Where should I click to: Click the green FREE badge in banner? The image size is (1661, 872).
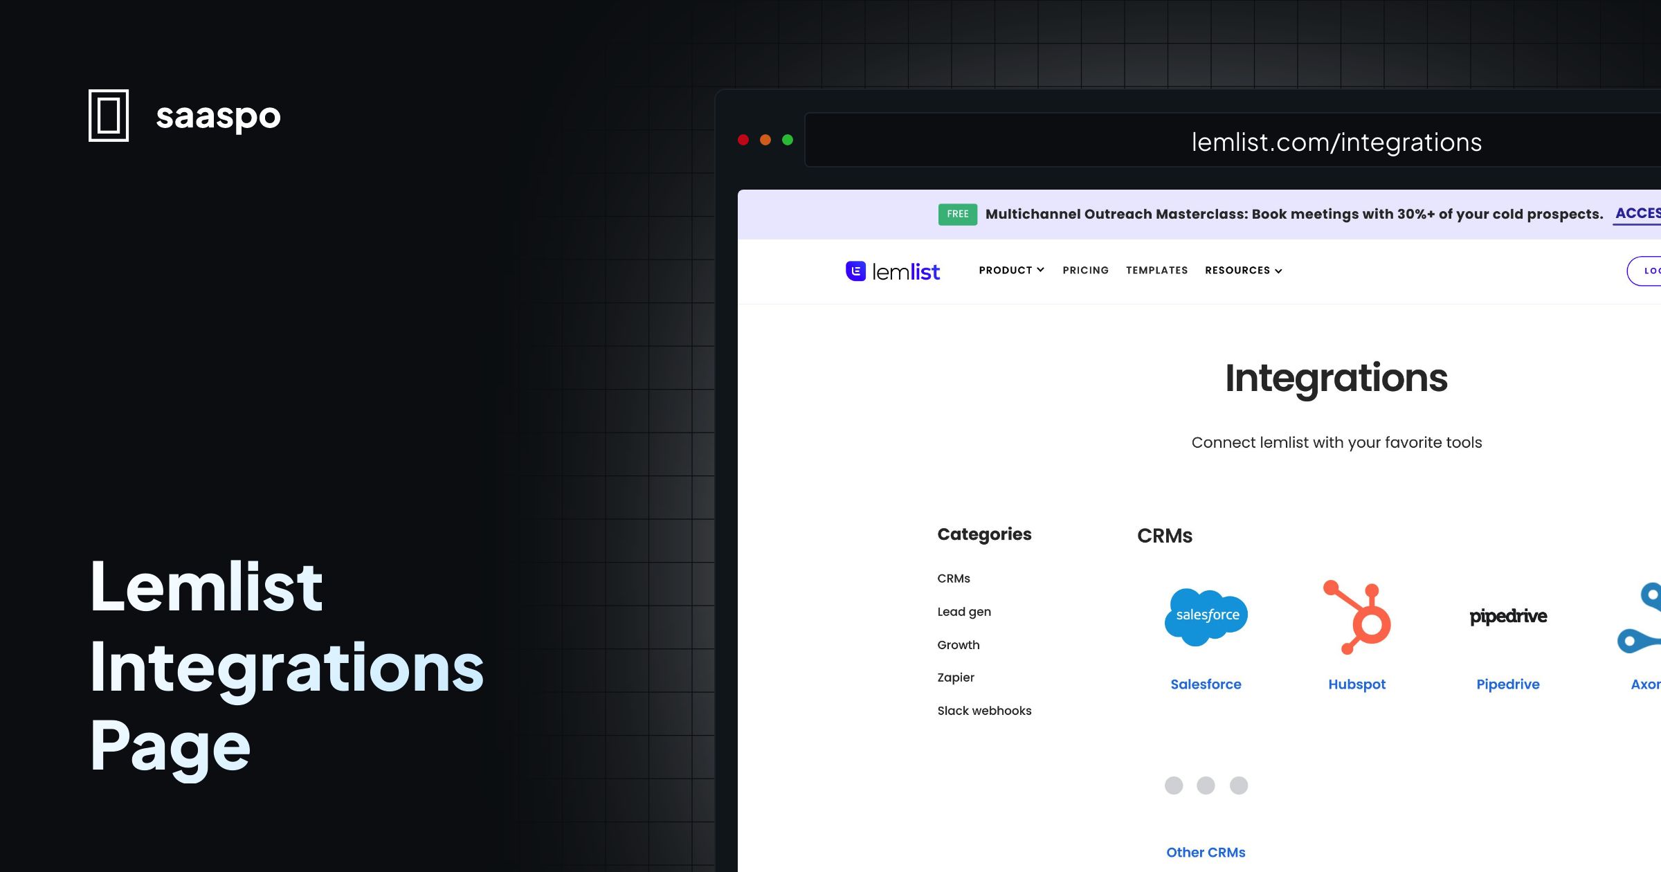(957, 215)
